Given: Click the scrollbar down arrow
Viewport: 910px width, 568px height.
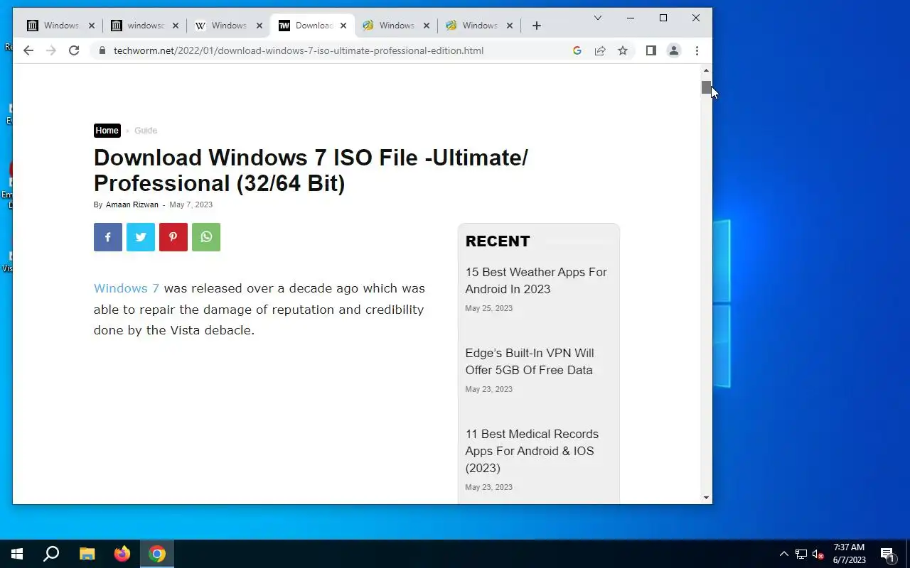Looking at the screenshot, I should pyautogui.click(x=706, y=498).
